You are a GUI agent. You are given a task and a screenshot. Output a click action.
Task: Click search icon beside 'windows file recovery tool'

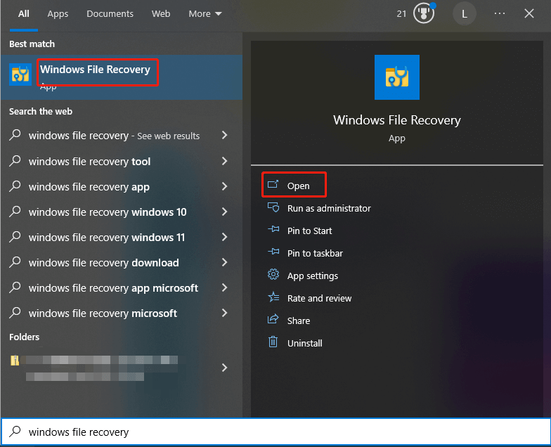coord(15,161)
